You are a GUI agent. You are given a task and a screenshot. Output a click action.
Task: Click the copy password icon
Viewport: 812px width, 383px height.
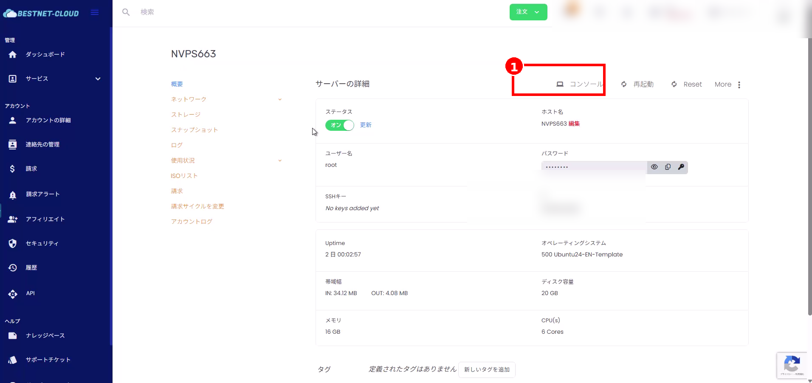tap(668, 167)
